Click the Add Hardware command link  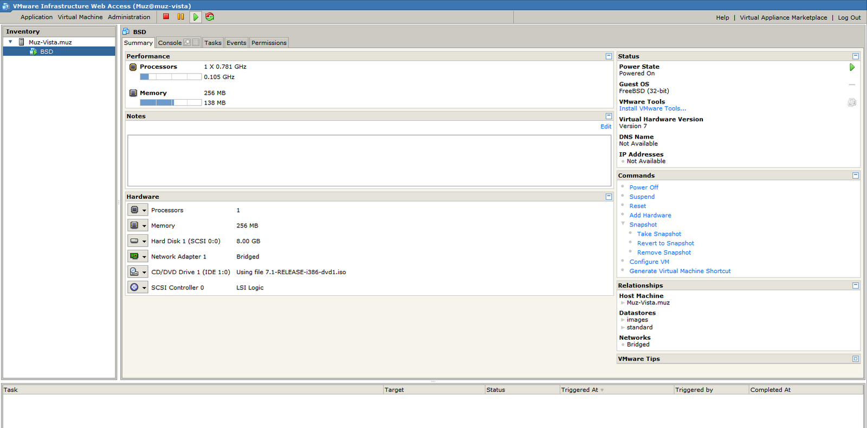tap(650, 215)
